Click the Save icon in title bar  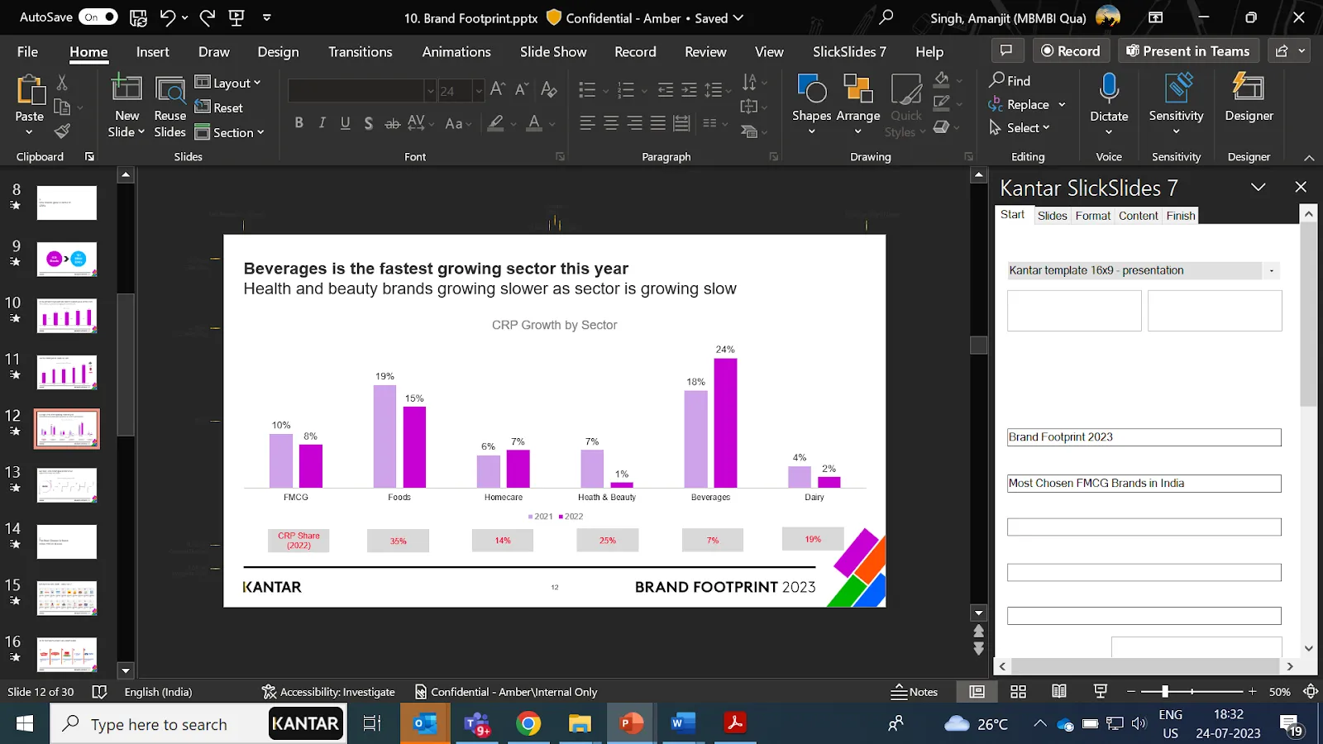click(138, 17)
